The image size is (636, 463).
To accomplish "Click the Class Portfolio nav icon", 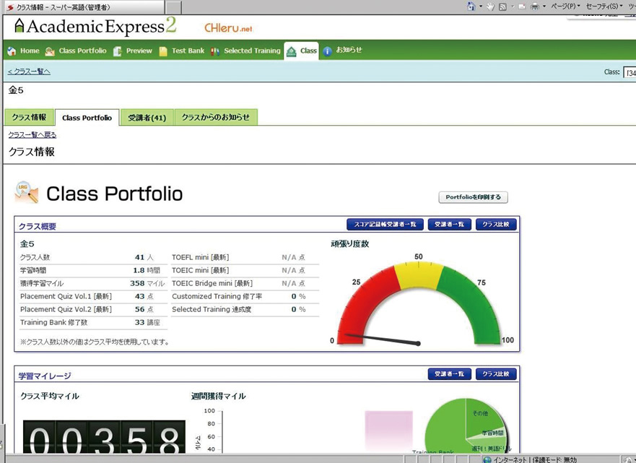I will tap(50, 51).
